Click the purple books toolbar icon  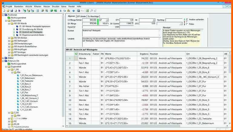[19, 11]
